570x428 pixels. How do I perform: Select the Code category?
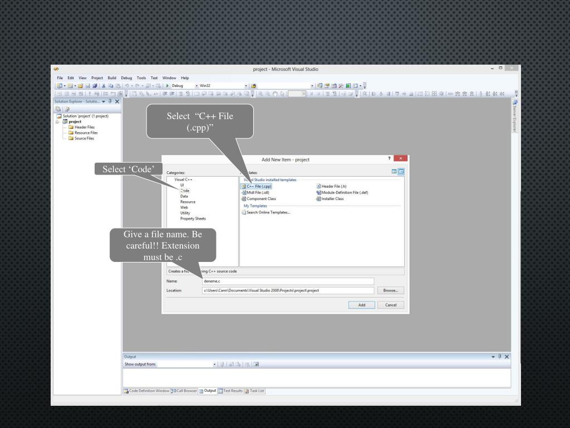coord(185,191)
